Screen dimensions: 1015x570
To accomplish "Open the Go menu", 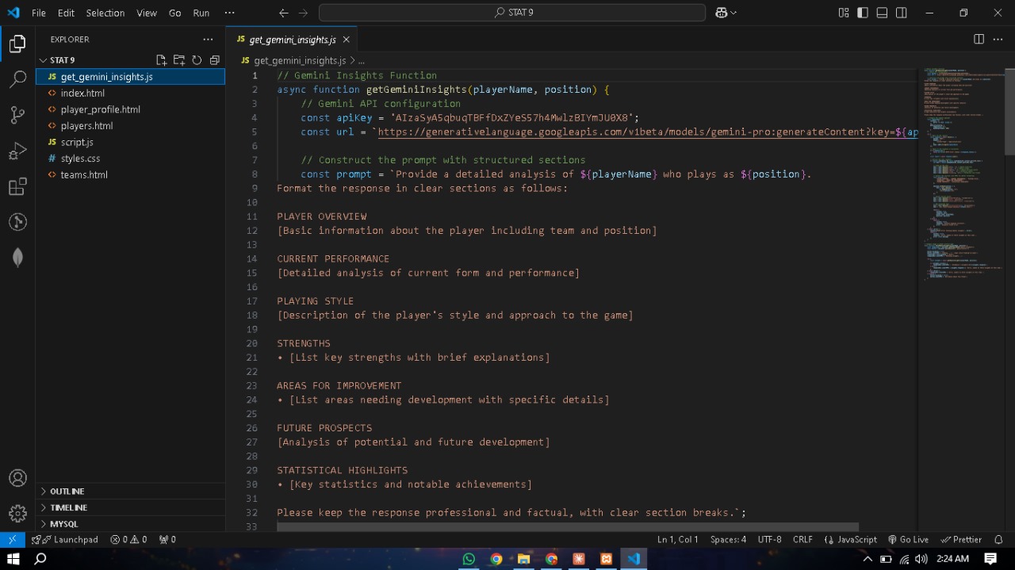I will [175, 13].
